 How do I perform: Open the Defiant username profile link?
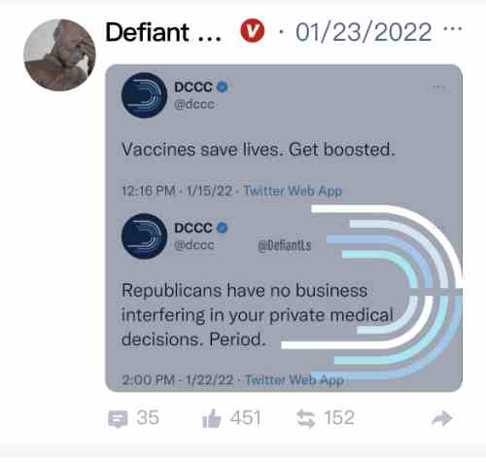163,32
